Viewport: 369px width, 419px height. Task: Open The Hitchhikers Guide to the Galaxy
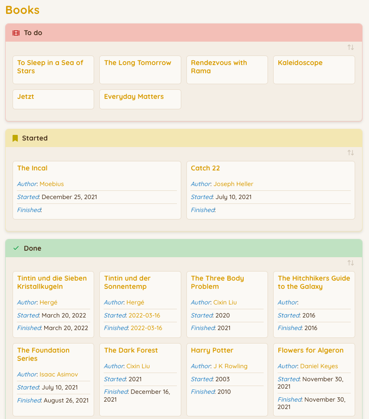(x=313, y=282)
